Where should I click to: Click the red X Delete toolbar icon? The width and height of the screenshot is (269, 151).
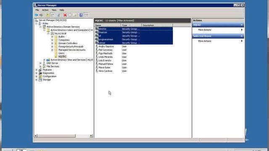[65, 15]
